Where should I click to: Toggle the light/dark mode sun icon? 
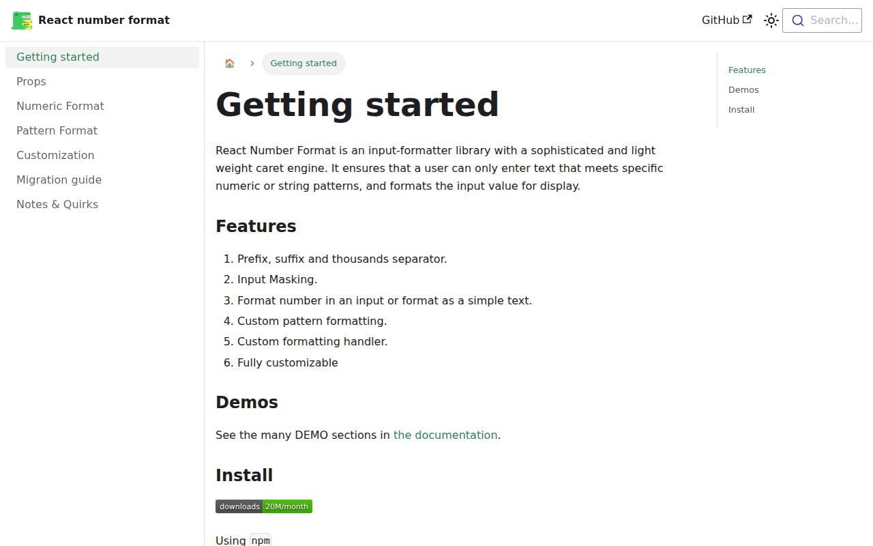(x=771, y=20)
